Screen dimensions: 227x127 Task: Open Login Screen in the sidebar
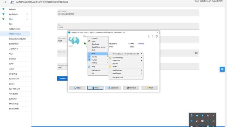[13, 49]
